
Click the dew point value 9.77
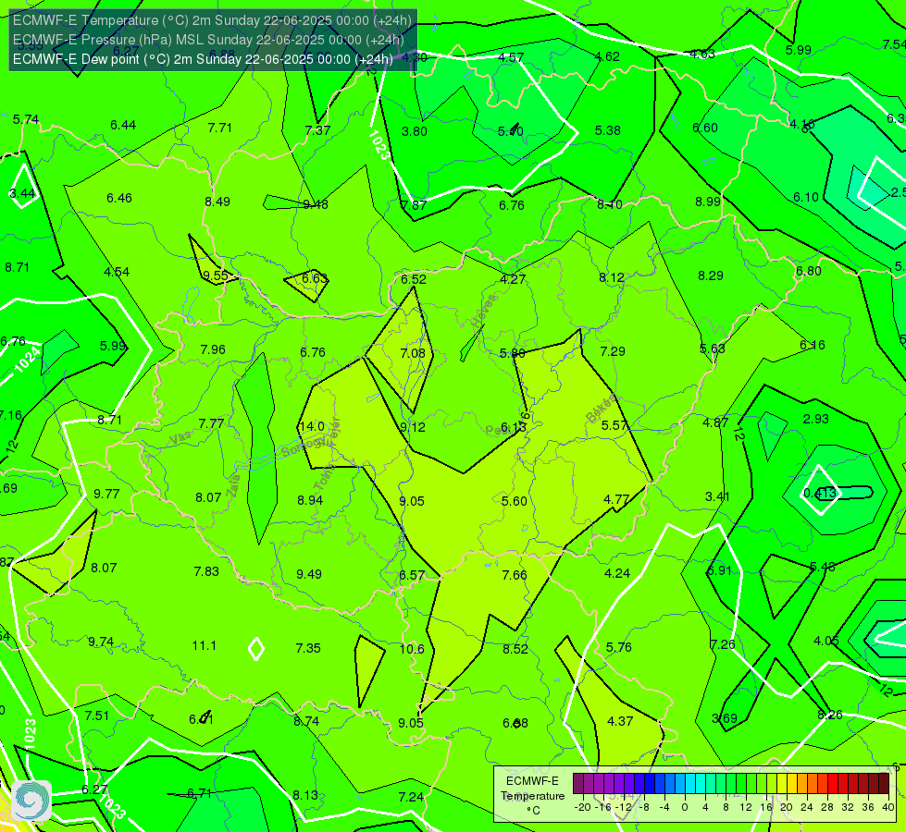(x=106, y=494)
